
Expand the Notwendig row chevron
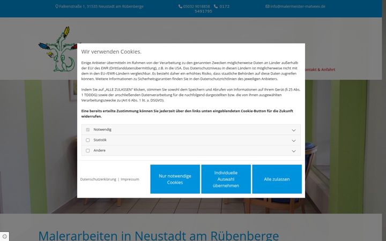(294, 130)
